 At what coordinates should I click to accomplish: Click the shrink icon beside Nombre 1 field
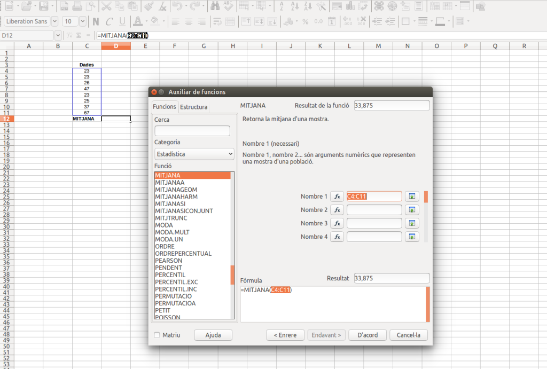[411, 197]
